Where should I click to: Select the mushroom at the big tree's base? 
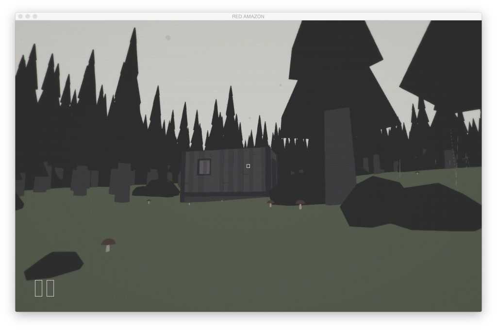point(300,204)
